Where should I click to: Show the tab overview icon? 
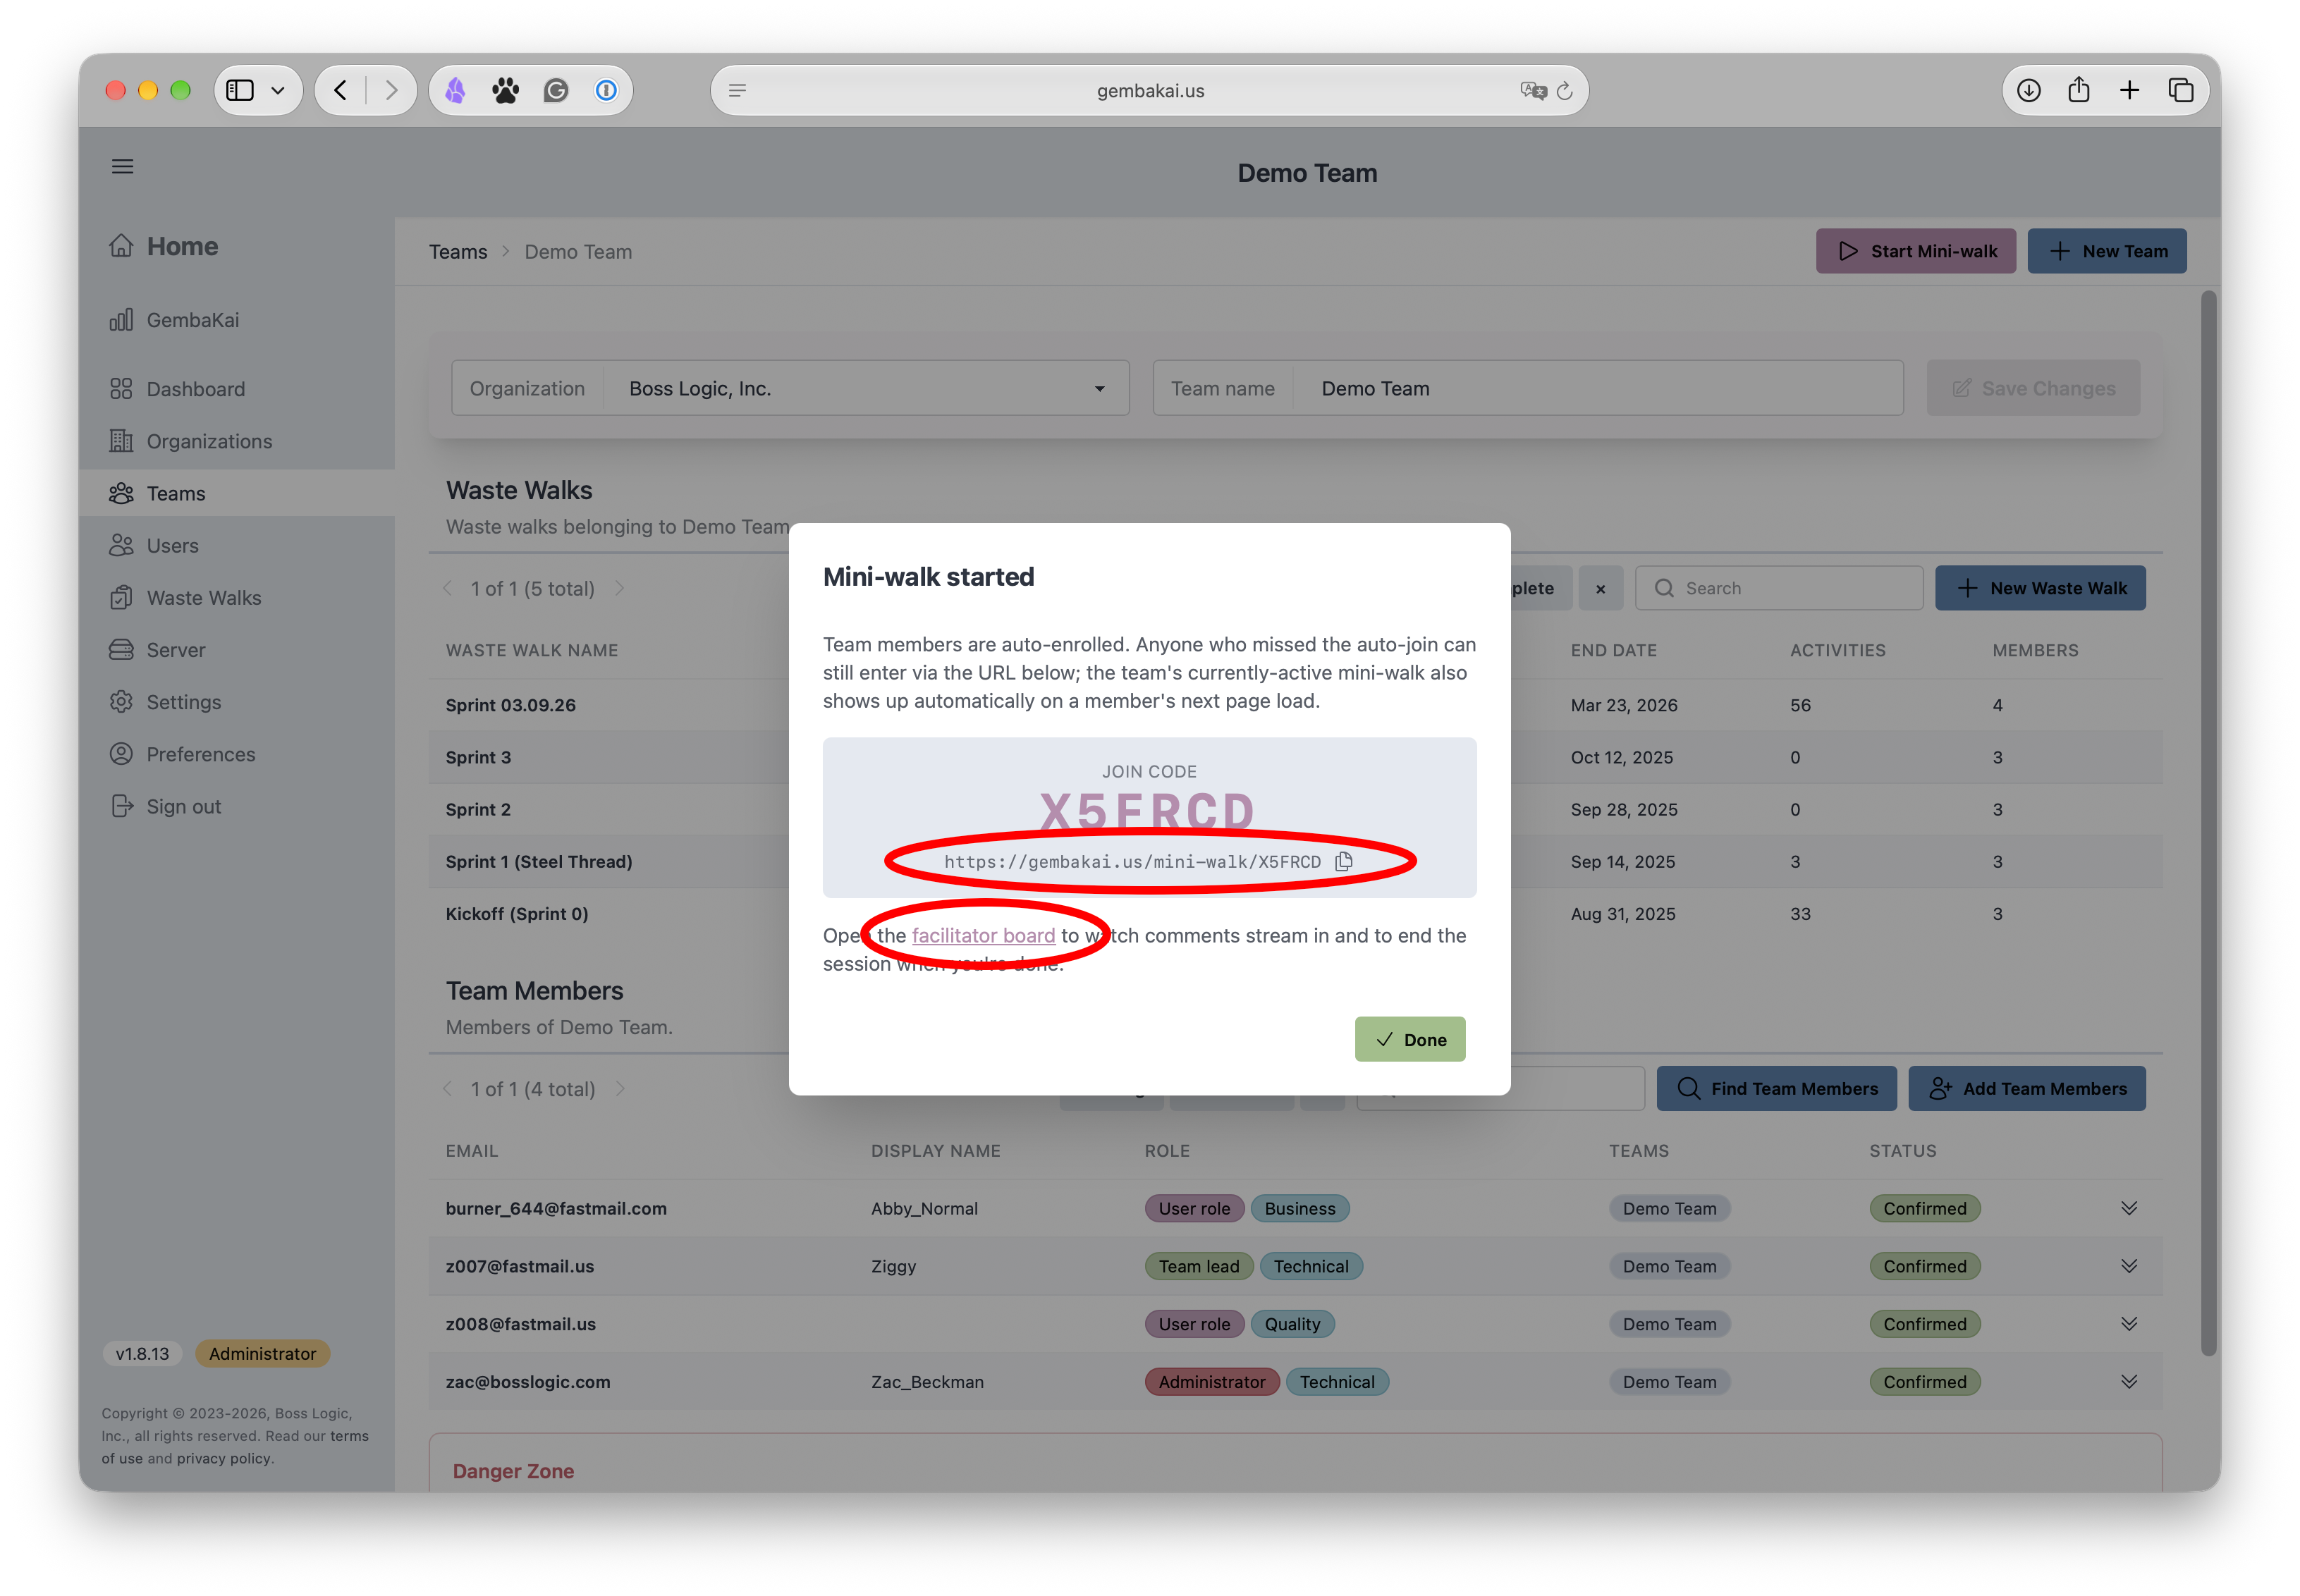click(x=2181, y=90)
